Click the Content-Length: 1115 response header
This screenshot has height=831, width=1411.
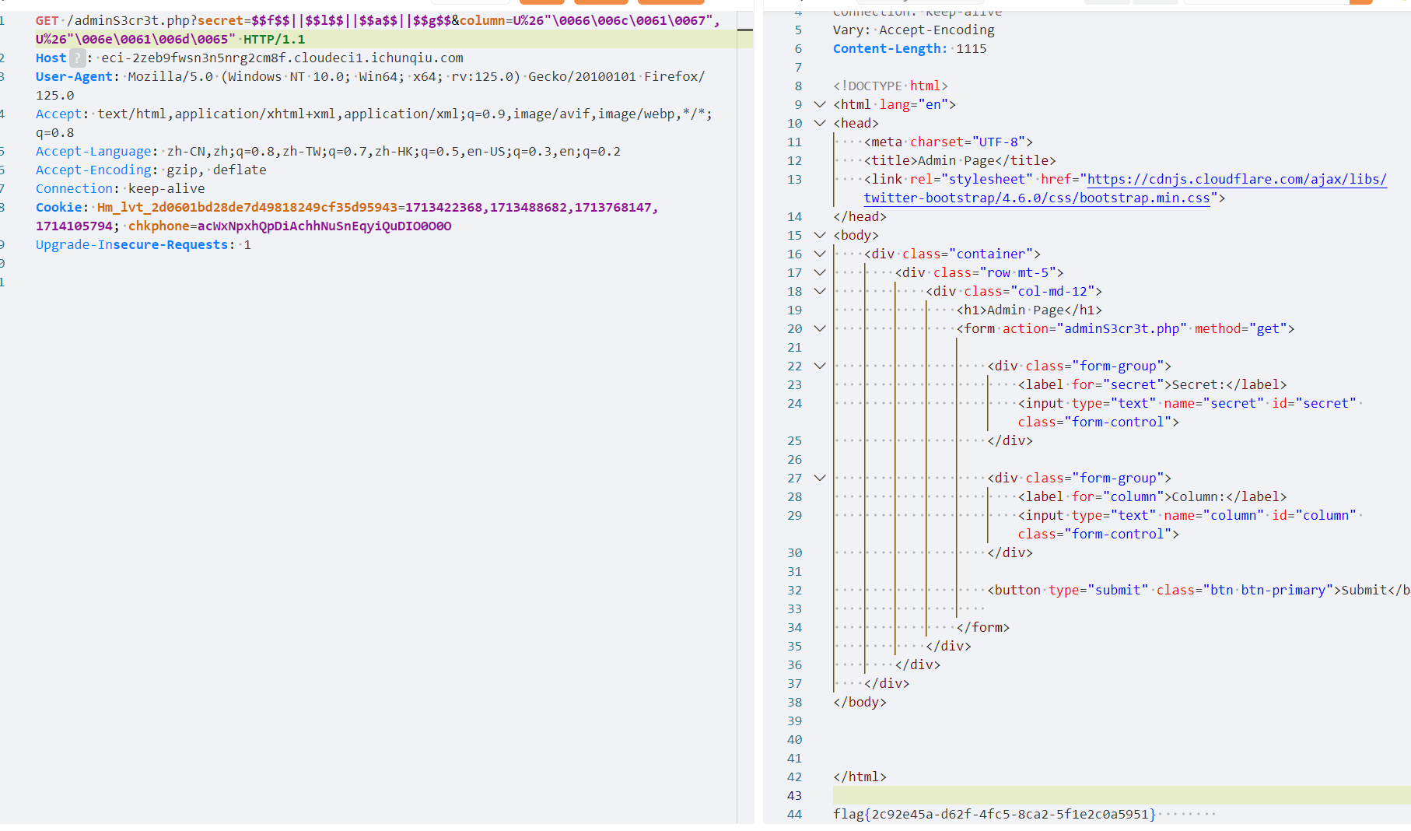coord(910,48)
